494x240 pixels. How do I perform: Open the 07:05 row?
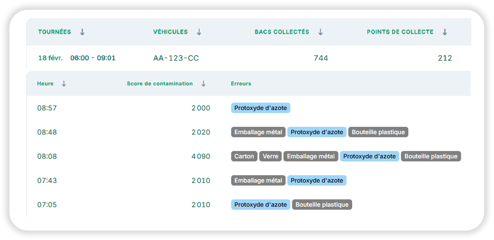point(249,205)
